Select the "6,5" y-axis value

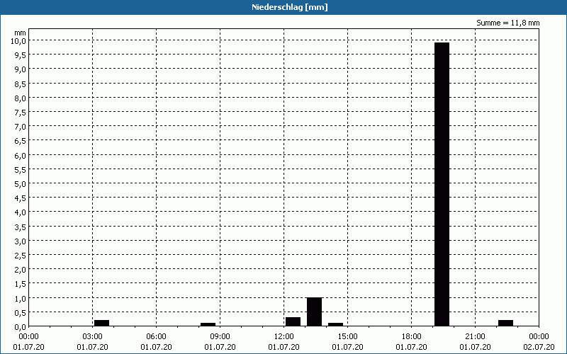20,140
